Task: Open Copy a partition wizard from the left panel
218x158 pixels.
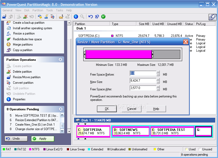Action: pyautogui.click(x=22, y=50)
